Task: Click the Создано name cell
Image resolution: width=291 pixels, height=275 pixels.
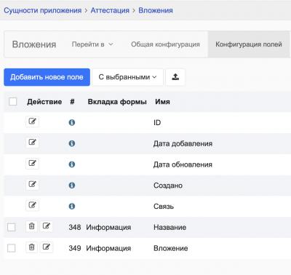Action: 168,186
